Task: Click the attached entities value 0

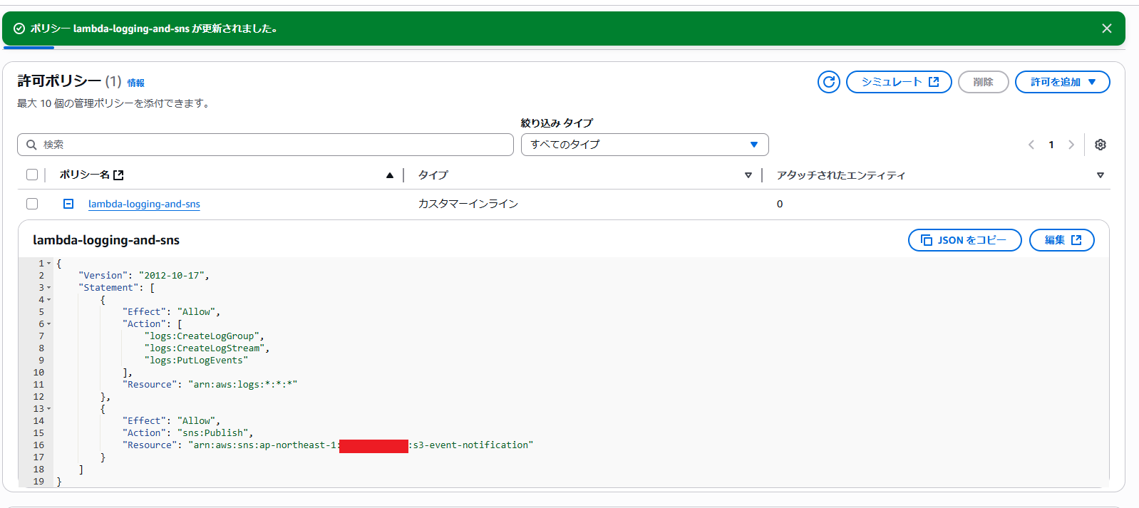Action: point(780,204)
